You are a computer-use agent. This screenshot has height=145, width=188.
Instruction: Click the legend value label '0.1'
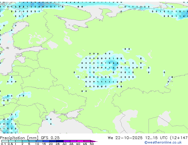tap(3, 144)
